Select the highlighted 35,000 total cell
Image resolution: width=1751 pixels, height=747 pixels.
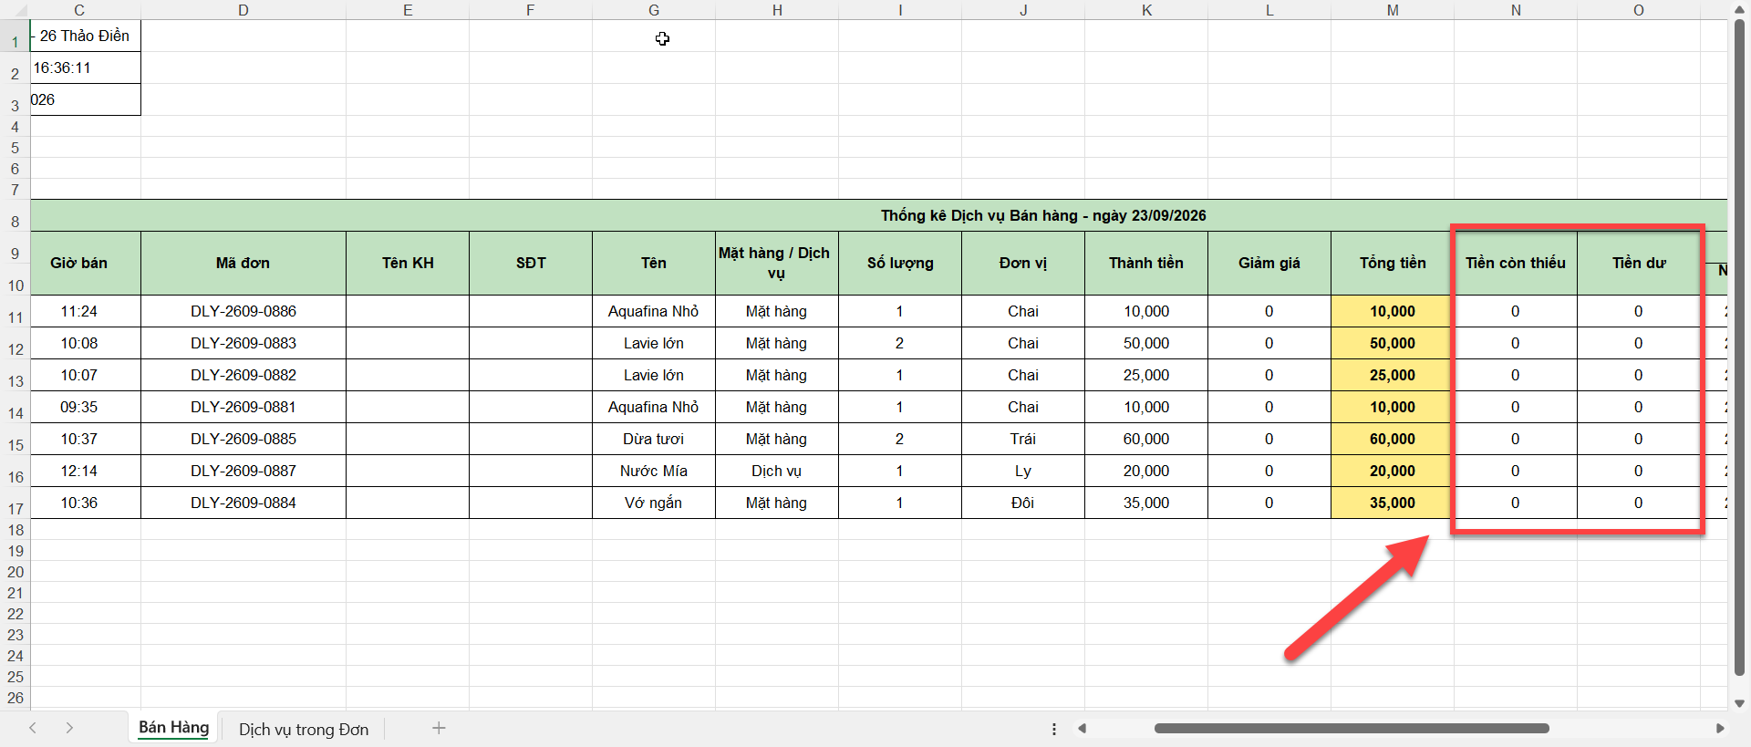[1393, 503]
